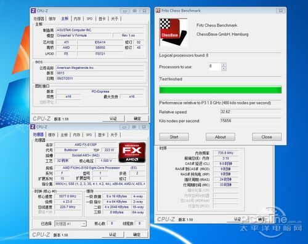
Task: Switch to 主板 tab in processor window
Action: coord(64,135)
